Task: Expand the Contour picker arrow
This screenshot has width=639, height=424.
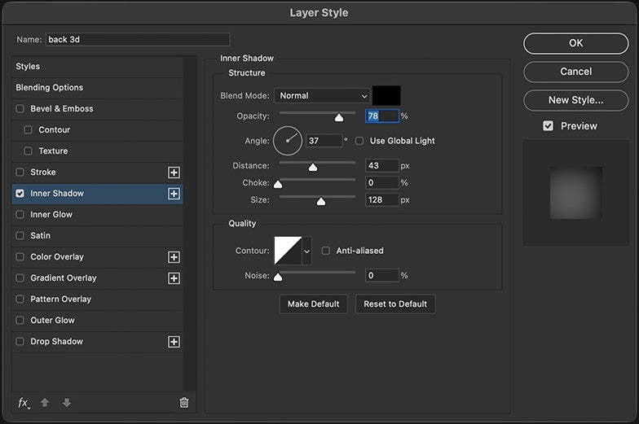Action: point(306,251)
